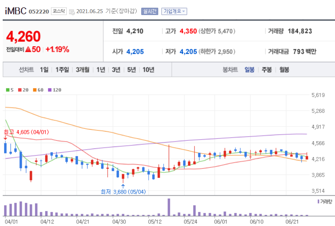The width and height of the screenshot is (335, 226).
Task: Click the stock code 052220
Action: tap(39, 12)
